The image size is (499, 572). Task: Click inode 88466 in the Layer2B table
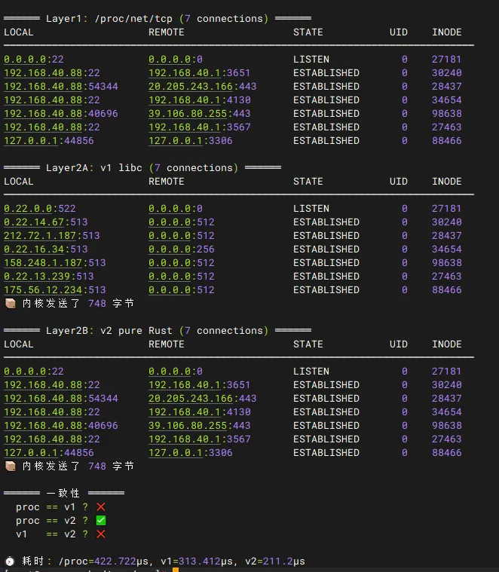tap(447, 453)
